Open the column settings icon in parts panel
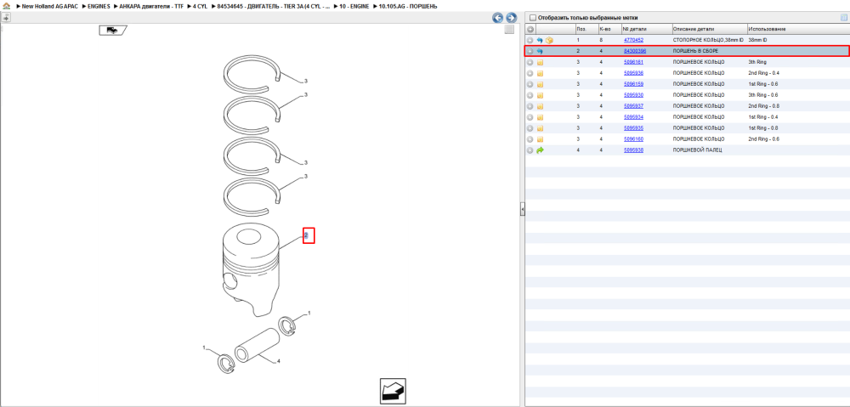Screen dimensions: 850x407 (843, 17)
